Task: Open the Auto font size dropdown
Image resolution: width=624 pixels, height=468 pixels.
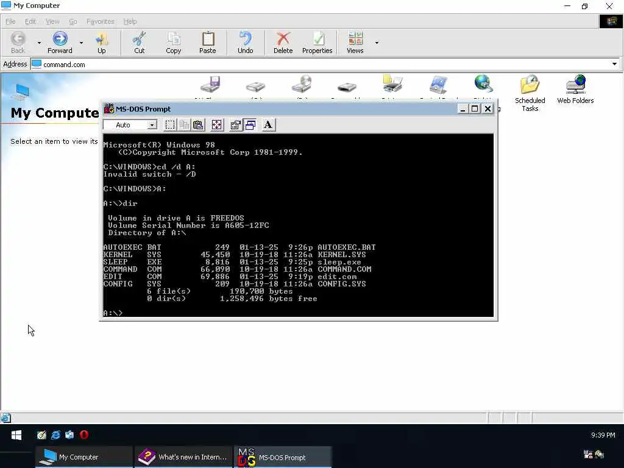Action: coord(152,125)
